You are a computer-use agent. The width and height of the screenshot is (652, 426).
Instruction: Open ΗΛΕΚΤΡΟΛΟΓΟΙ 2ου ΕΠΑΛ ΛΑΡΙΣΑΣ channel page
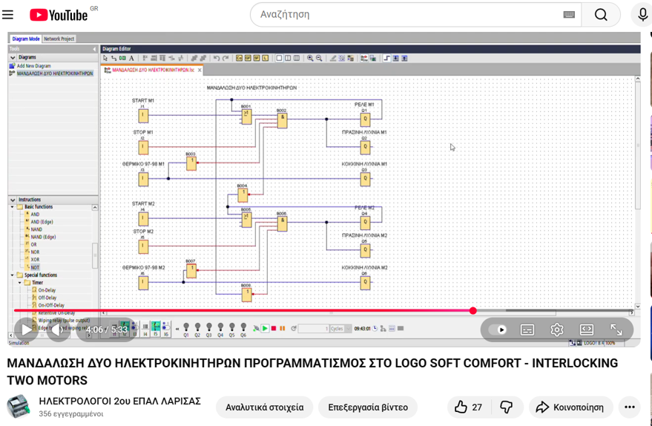coord(119,402)
